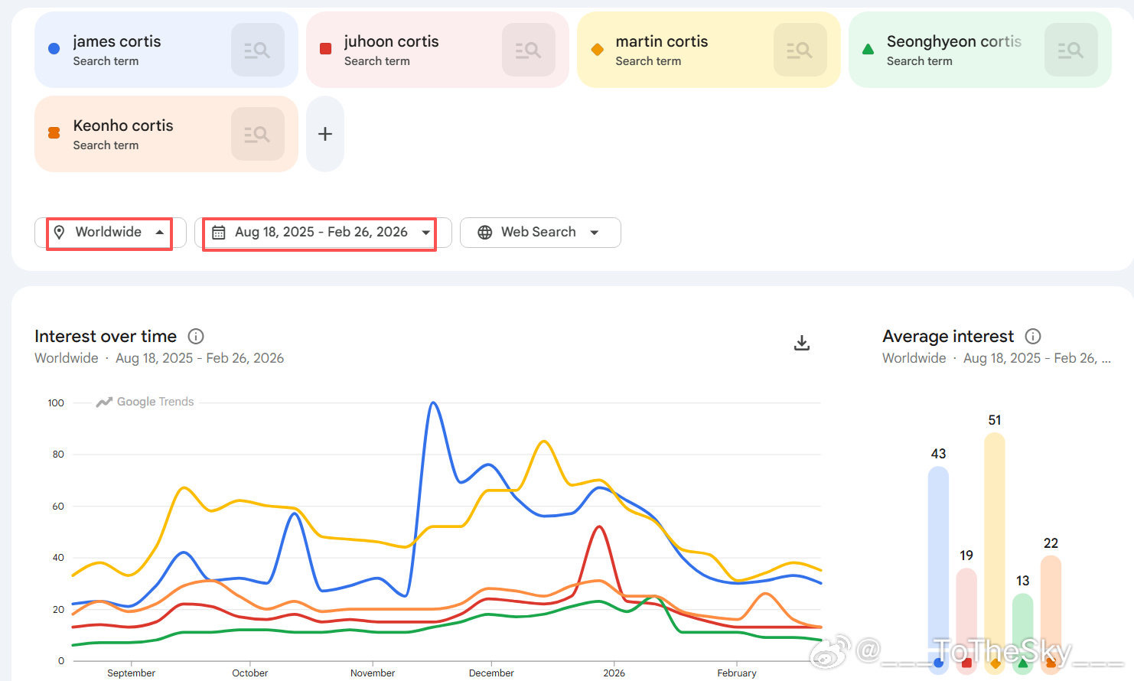Click green triangle for Seonghyeon cortis
This screenshot has height=681, width=1134.
click(x=868, y=49)
